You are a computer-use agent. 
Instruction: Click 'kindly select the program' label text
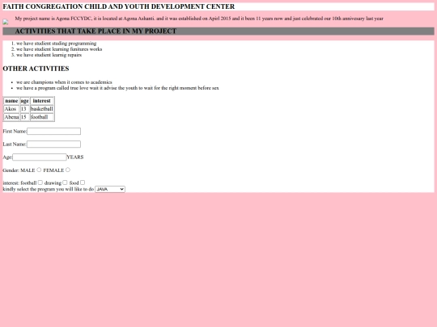[49, 189]
